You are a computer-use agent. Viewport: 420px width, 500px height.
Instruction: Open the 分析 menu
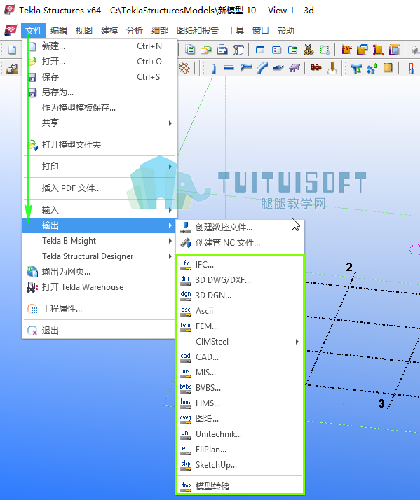click(x=135, y=31)
